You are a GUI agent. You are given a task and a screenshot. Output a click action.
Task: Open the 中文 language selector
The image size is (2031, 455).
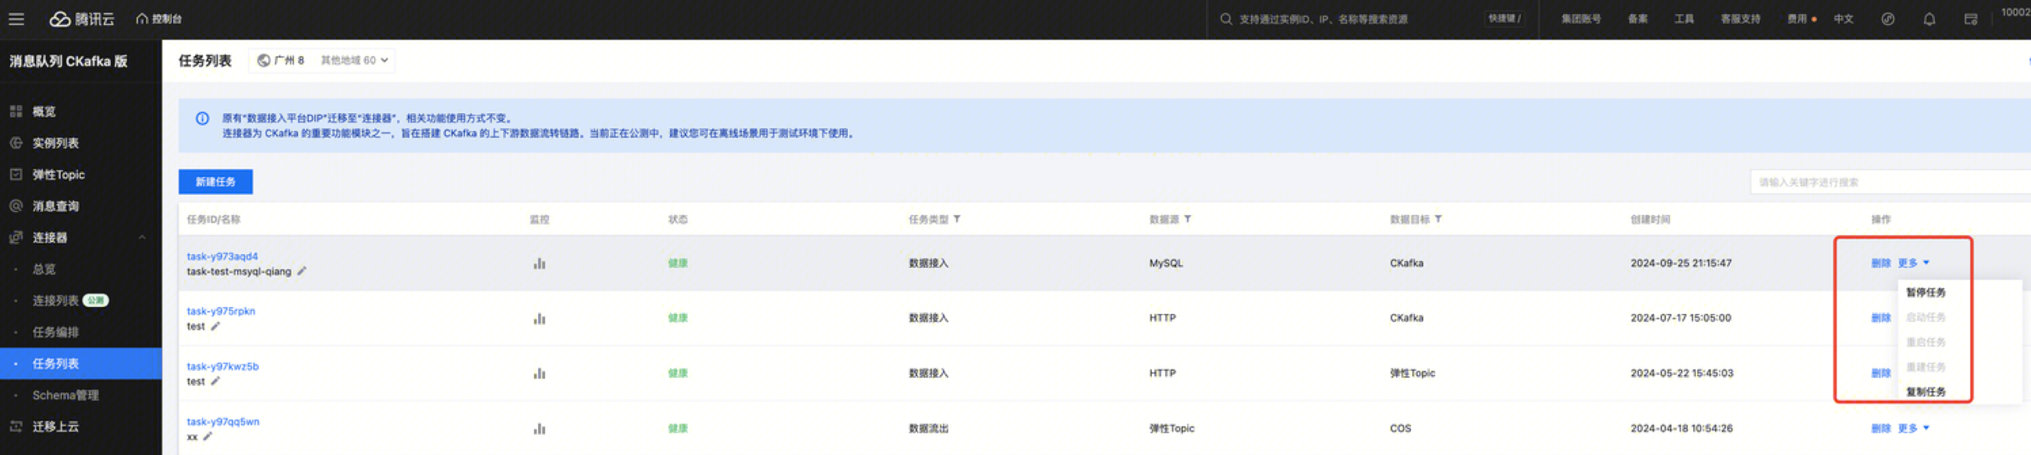click(1842, 19)
